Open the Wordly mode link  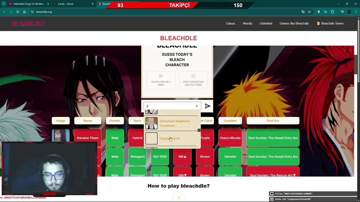pyautogui.click(x=247, y=24)
